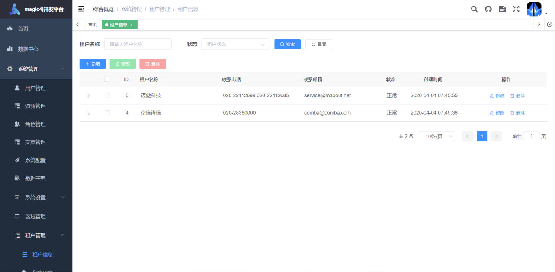Viewport: 555px width, 272px height.
Task: Open the 10条/页 page size dropdown
Action: point(437,136)
